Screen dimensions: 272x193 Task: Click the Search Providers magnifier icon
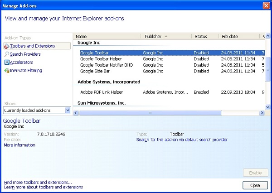pos(7,54)
